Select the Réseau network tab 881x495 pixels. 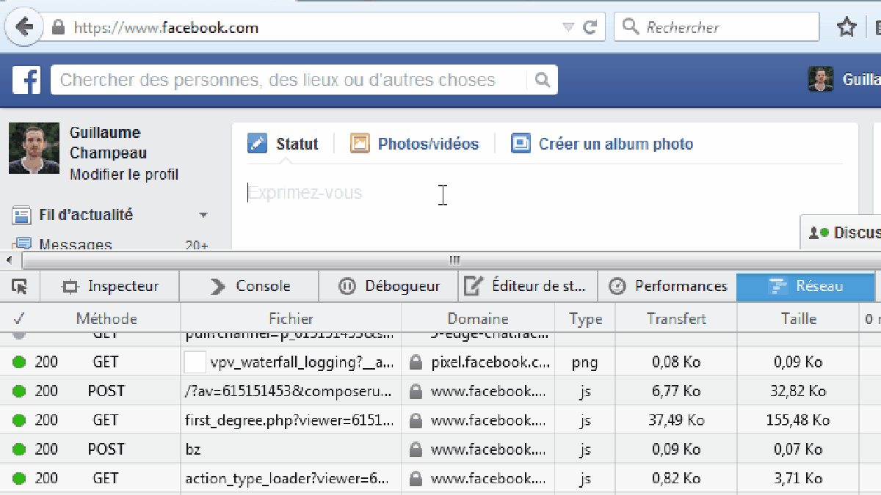pos(806,286)
